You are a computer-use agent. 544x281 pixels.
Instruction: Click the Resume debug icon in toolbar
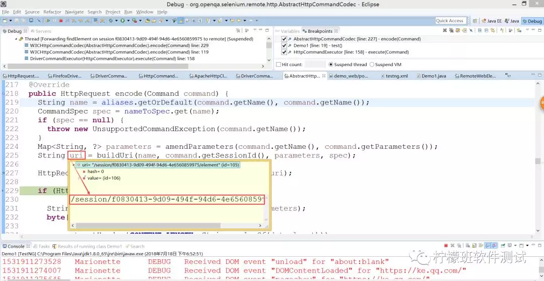coord(48,21)
